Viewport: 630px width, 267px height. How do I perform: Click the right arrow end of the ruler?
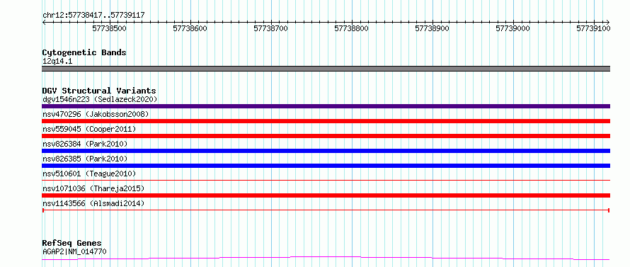608,22
